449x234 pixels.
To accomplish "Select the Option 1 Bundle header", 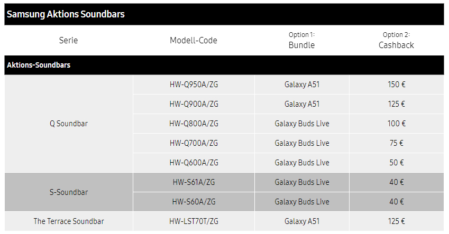I will coord(301,40).
